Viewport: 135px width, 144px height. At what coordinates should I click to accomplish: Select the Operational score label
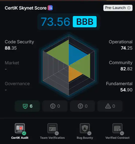120,42
